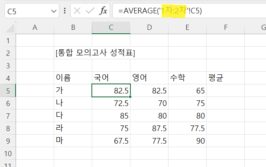Select cell E8 with value 77.5

point(187,128)
